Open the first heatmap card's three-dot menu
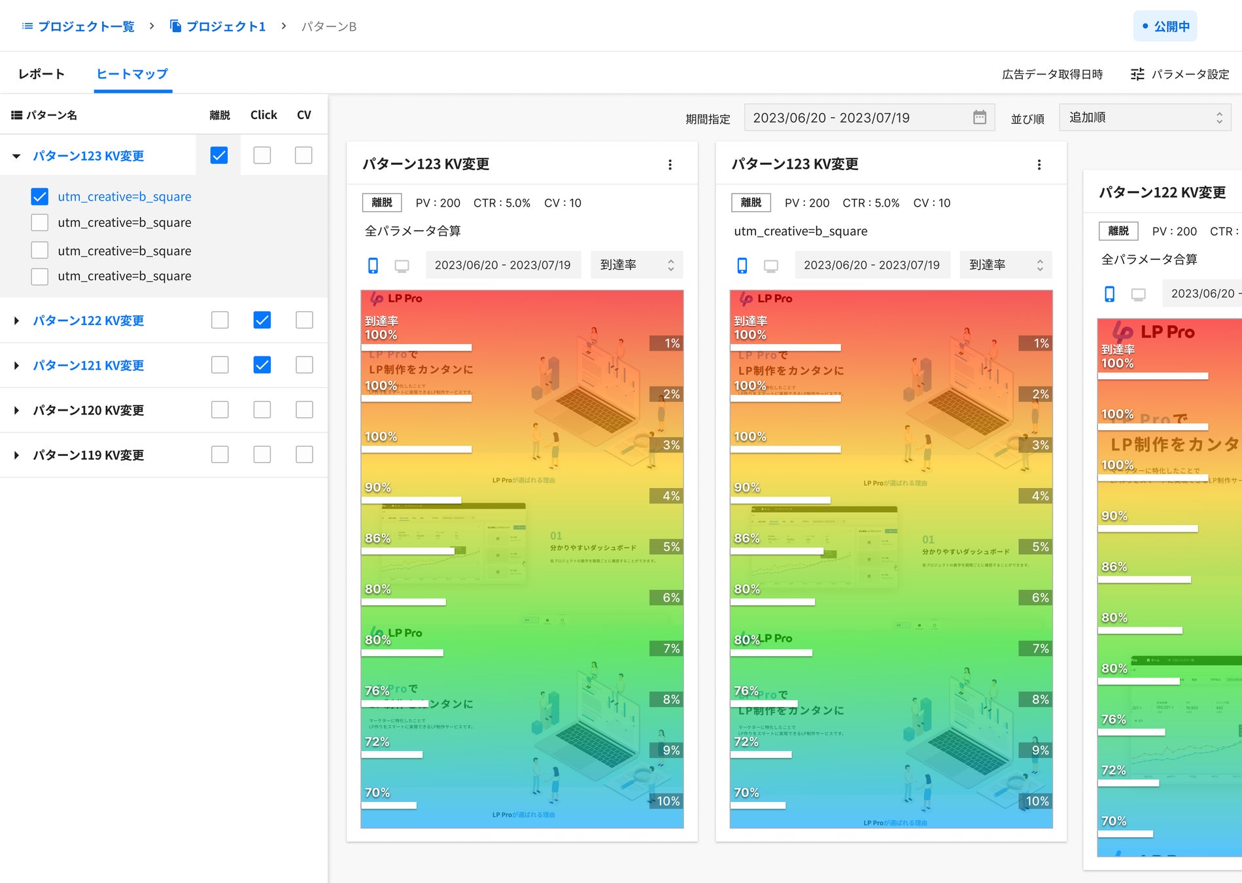The width and height of the screenshot is (1242, 883). pyautogui.click(x=670, y=165)
